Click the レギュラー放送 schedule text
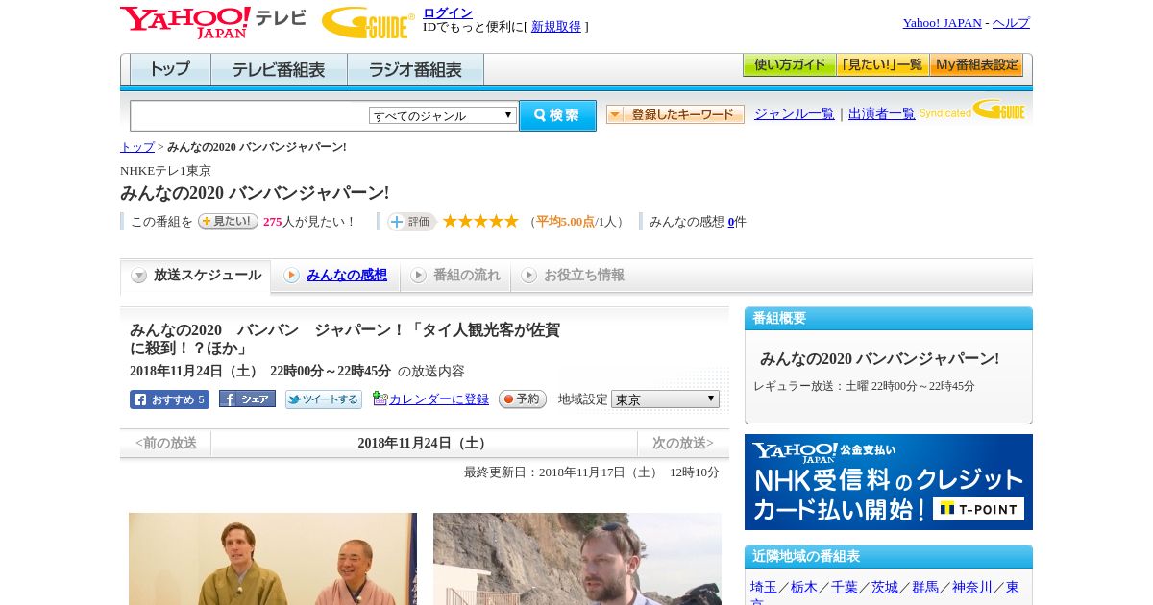1153x605 pixels. (864, 386)
